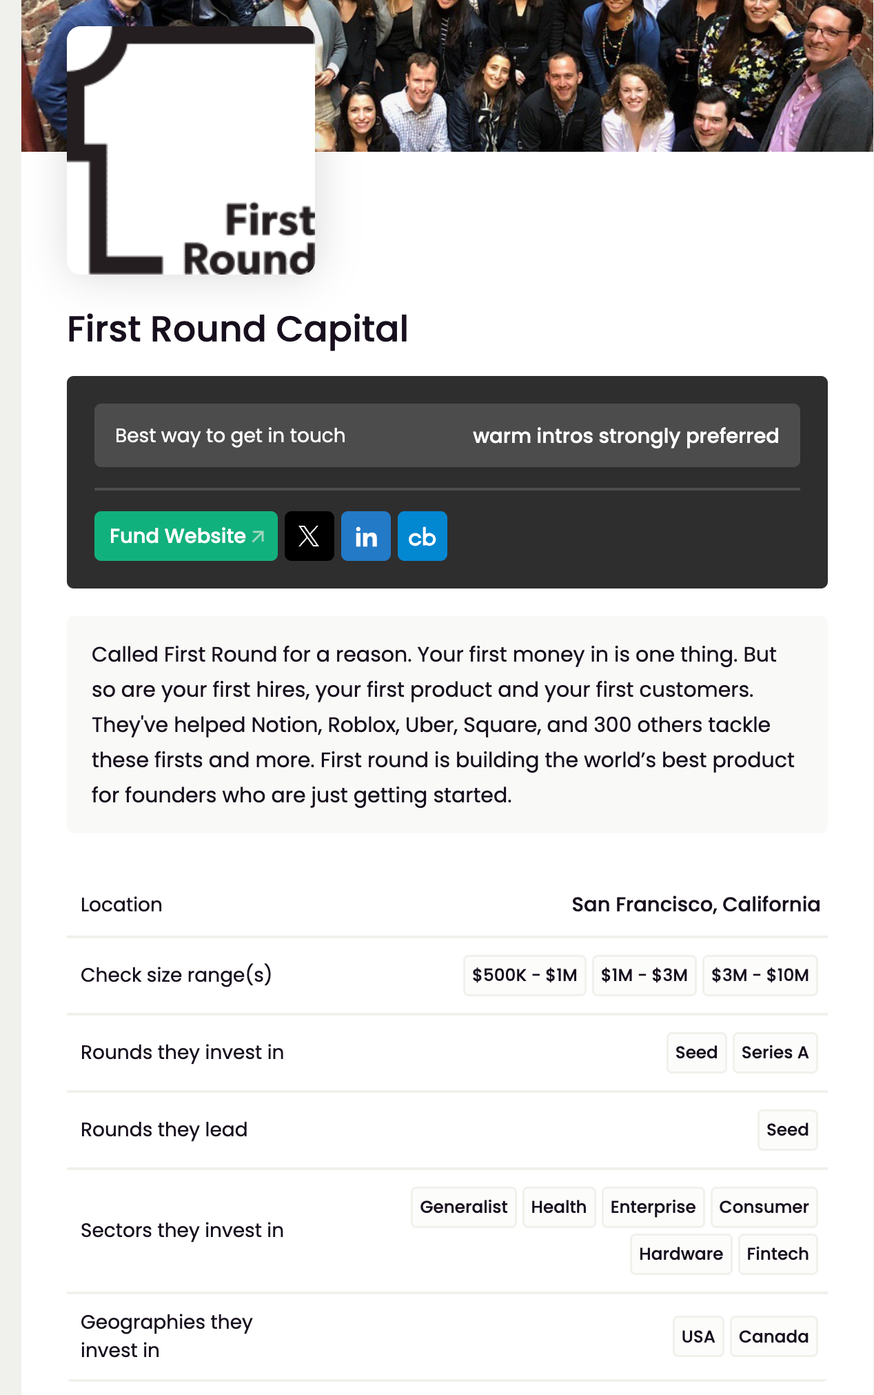Click the Health sector tag

pyautogui.click(x=558, y=1207)
